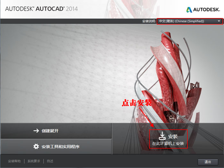
Task: Open the 安装说明 language dropdown
Action: click(x=190, y=21)
